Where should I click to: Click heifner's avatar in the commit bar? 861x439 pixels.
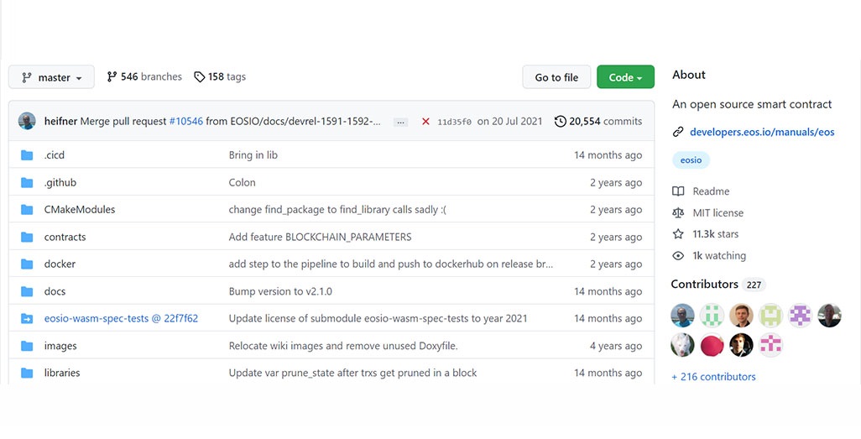click(27, 121)
